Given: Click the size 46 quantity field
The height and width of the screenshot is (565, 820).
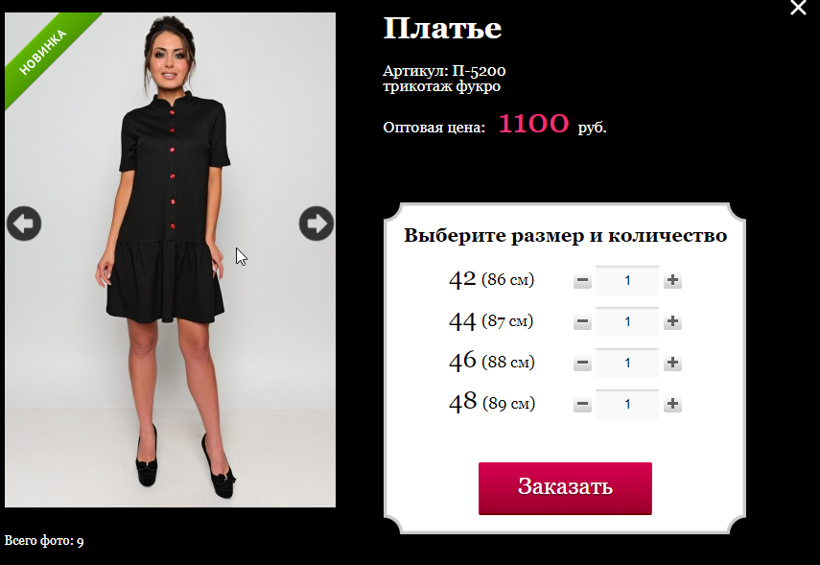Looking at the screenshot, I should [x=627, y=363].
